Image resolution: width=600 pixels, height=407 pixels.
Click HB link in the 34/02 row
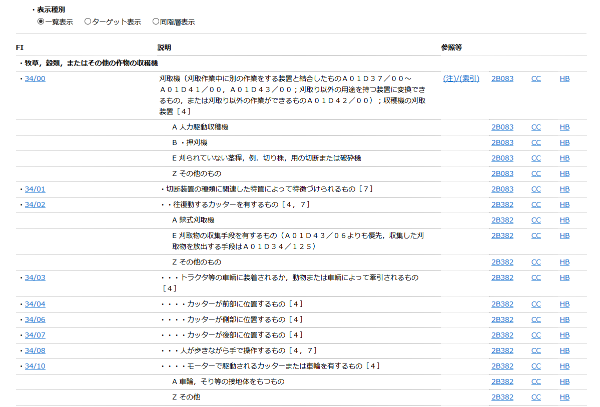[564, 204]
